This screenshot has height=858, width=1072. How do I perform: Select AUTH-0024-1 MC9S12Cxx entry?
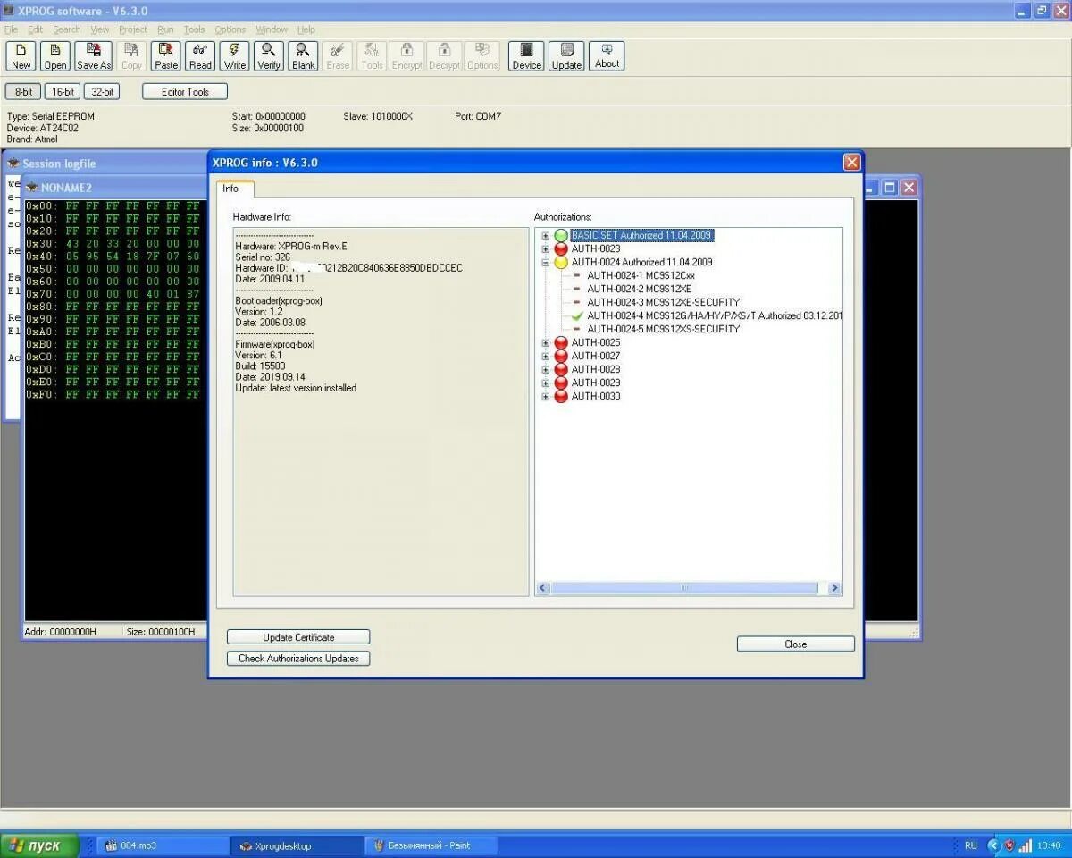[641, 275]
